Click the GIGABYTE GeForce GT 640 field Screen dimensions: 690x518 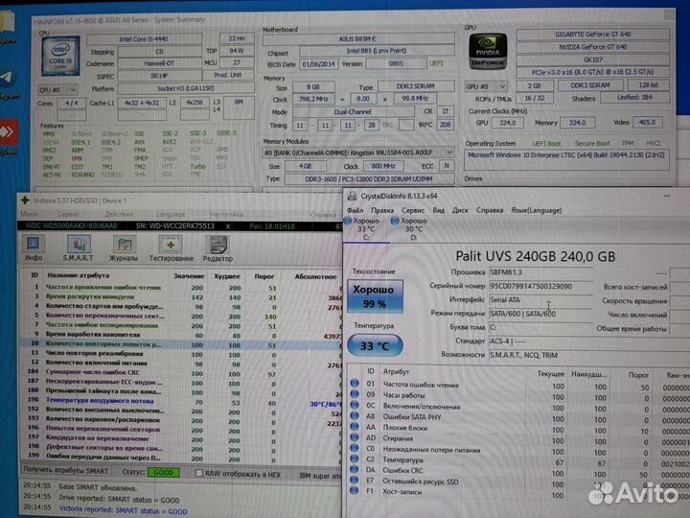(x=593, y=34)
